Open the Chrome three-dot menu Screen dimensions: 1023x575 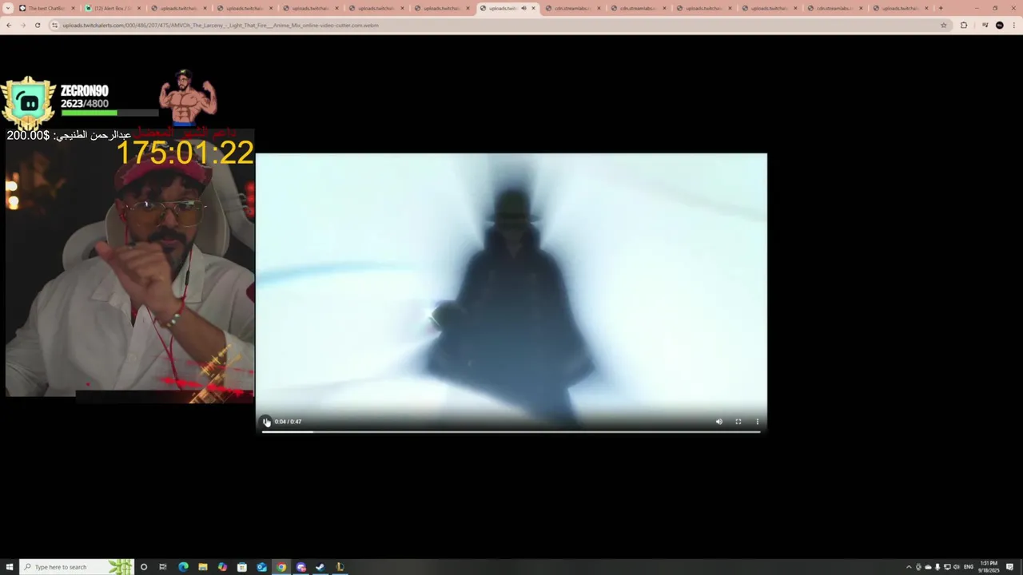pos(1013,25)
